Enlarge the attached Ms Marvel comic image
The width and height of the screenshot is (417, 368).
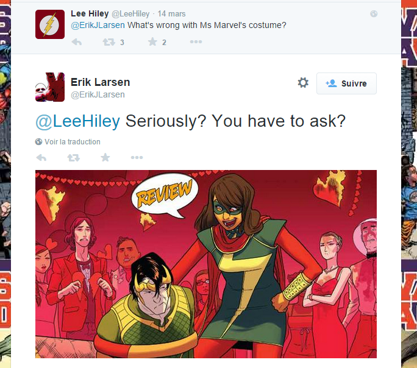pos(206,264)
